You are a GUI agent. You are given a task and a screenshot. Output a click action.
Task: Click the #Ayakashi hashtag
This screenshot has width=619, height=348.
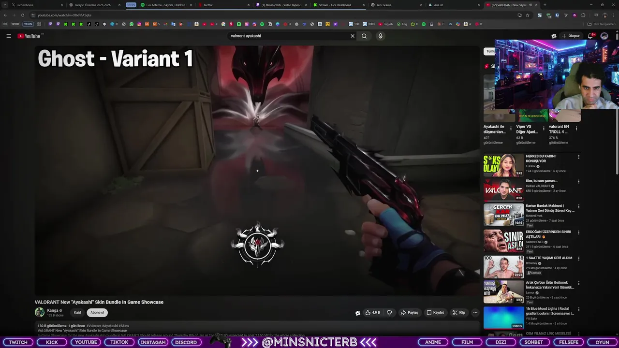[109, 326]
